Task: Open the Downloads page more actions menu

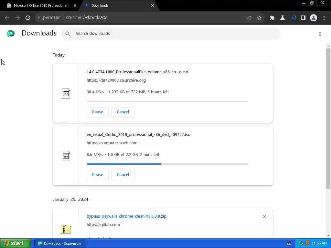Action: [x=320, y=34]
